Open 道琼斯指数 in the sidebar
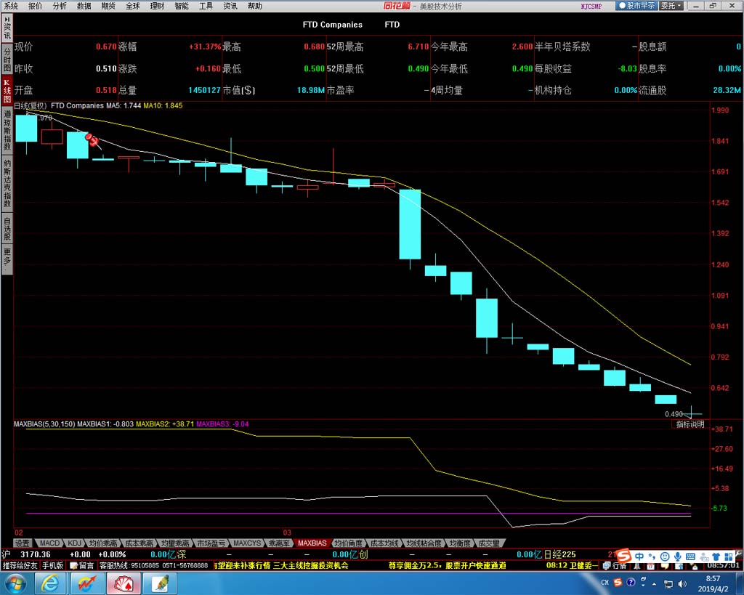Image resolution: width=744 pixels, height=595 pixels. point(7,131)
